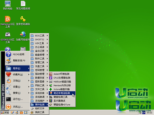The width and height of the screenshot is (154, 115).
Task: Click the 文档(D) icon
Action: click(x=8, y=81)
